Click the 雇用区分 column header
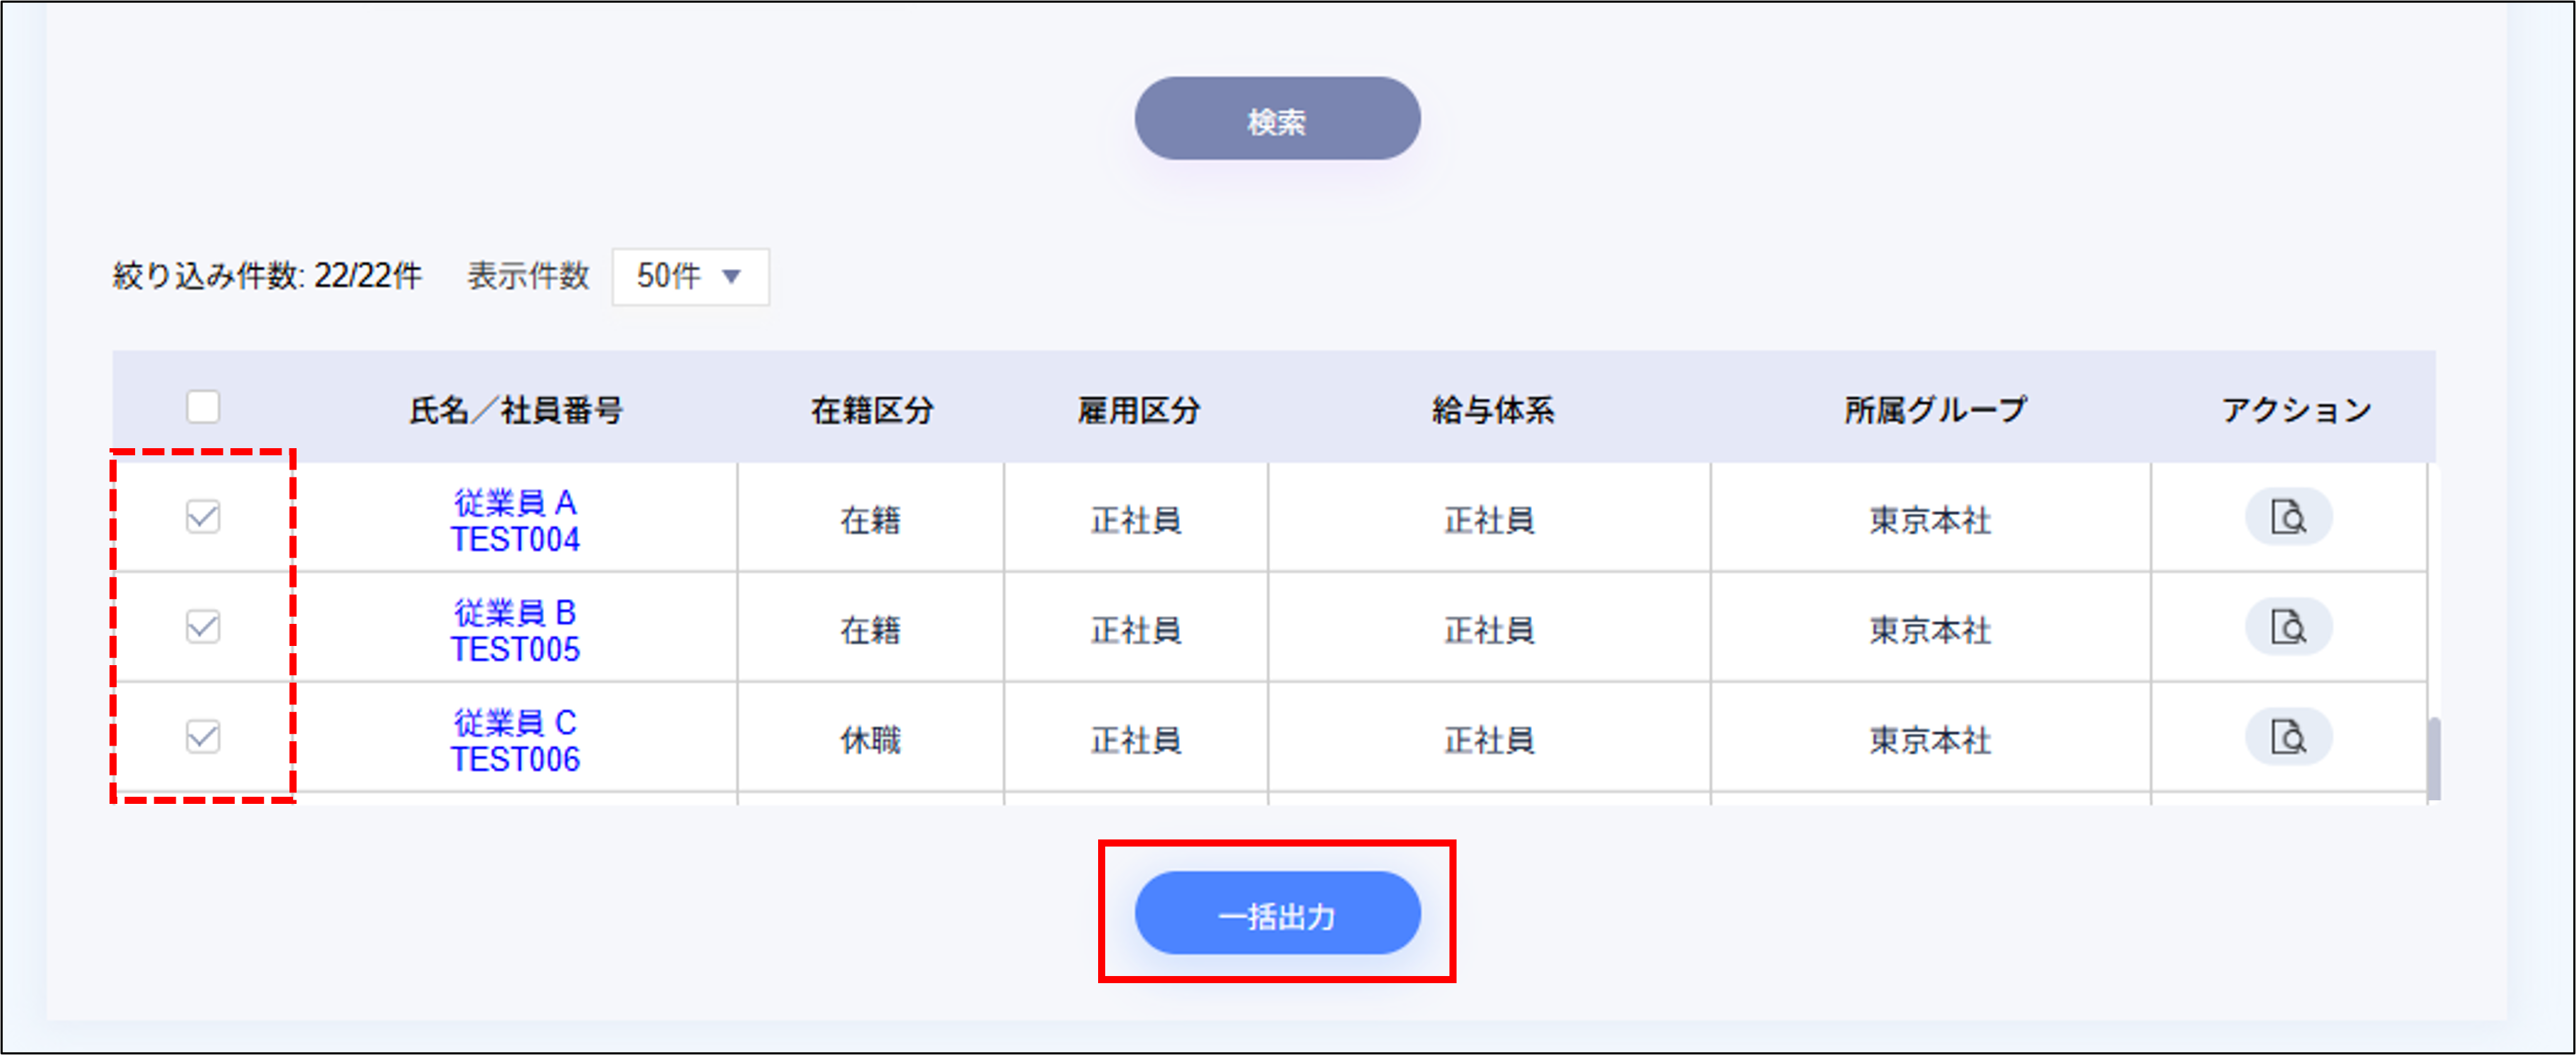Screen dimensions: 2576x1055 pos(1139,408)
